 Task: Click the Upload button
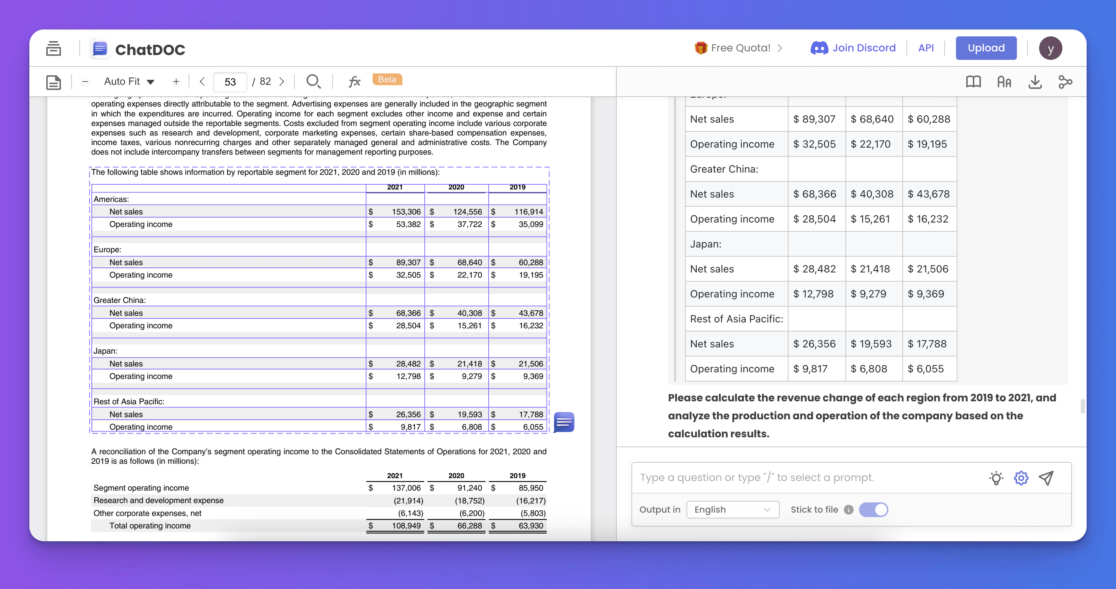986,48
